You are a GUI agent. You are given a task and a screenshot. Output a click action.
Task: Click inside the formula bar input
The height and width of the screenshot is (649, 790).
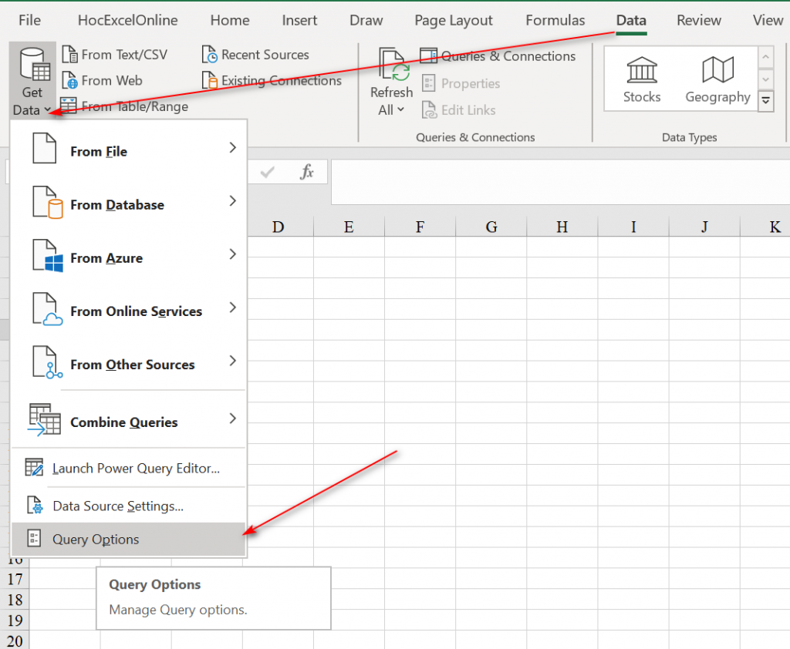[560, 182]
